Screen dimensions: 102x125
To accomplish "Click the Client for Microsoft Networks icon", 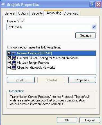I will (x=14, y=68).
